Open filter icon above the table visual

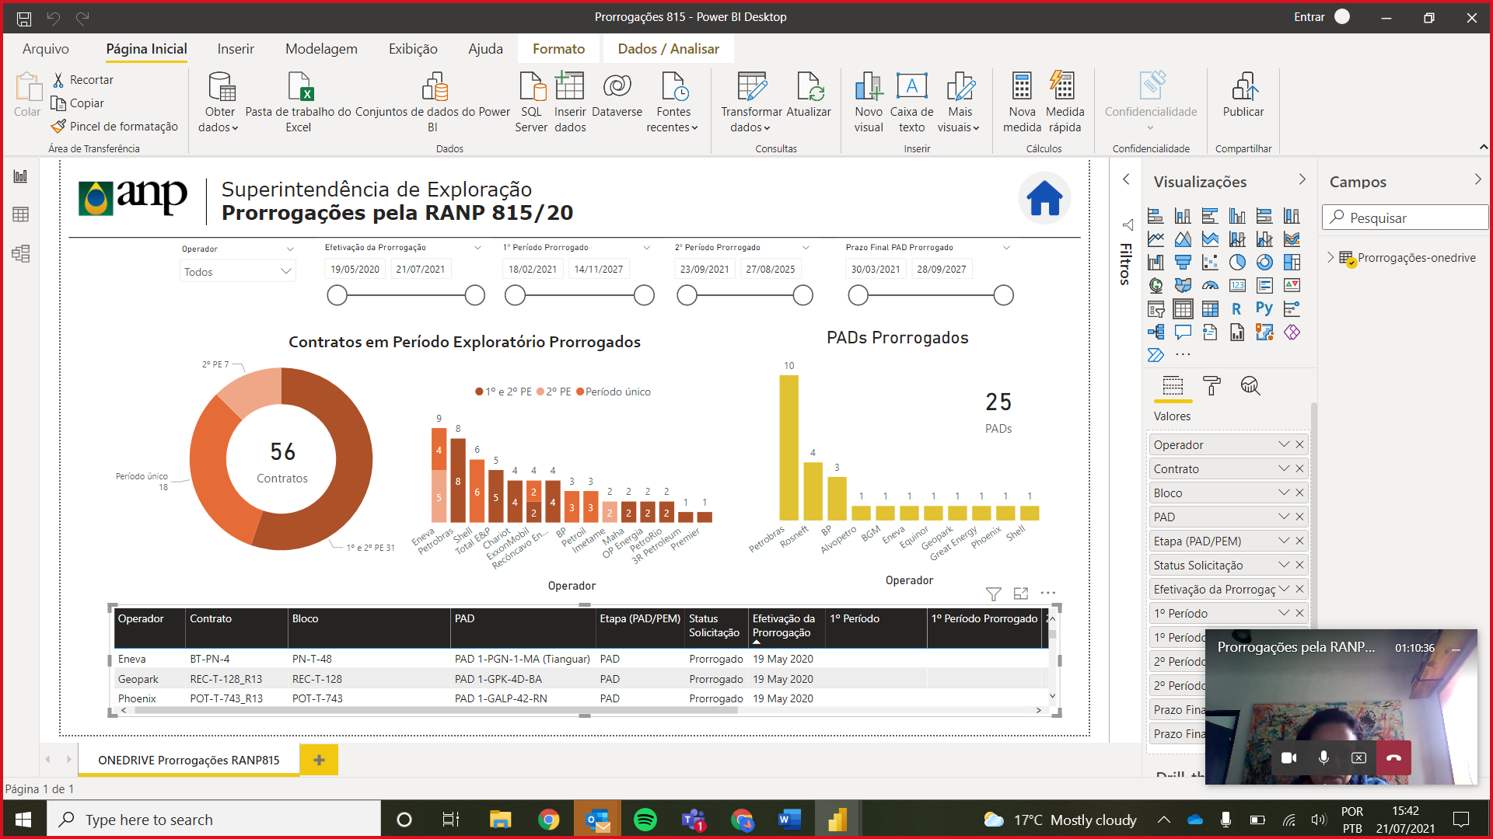coord(993,594)
